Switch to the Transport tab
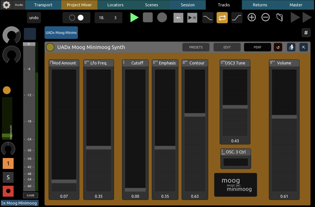This screenshot has height=207, width=315. coord(43,5)
